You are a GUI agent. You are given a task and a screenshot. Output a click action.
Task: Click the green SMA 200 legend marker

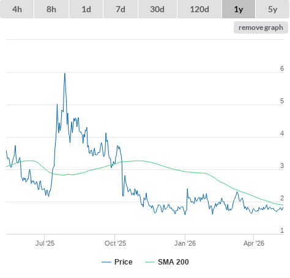(150, 262)
